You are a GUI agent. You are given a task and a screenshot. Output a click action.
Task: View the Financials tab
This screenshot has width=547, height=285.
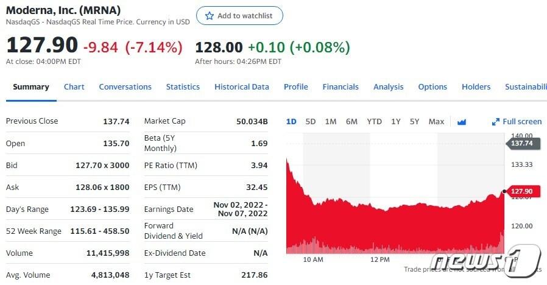[x=341, y=87]
